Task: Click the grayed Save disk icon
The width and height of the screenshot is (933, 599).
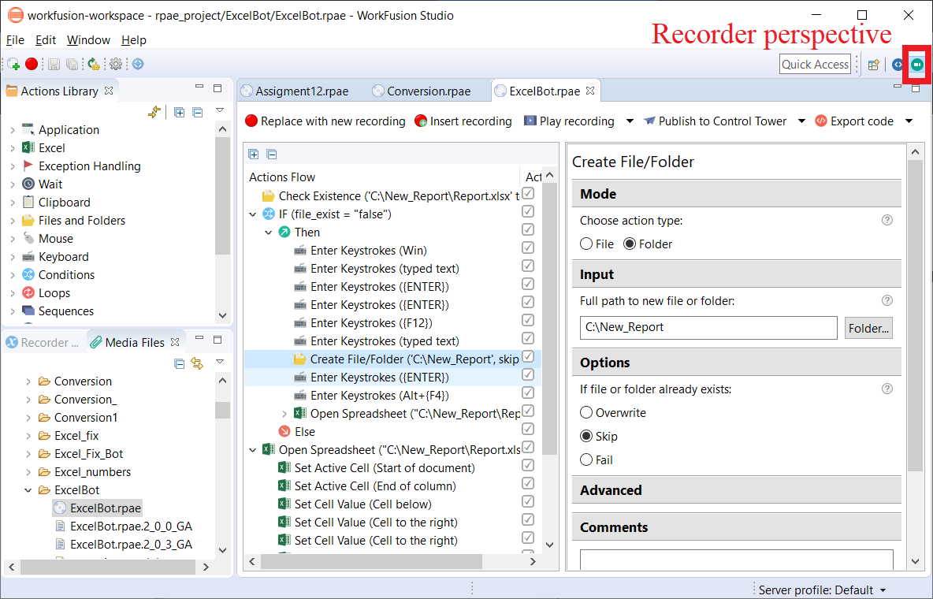Action: (54, 64)
